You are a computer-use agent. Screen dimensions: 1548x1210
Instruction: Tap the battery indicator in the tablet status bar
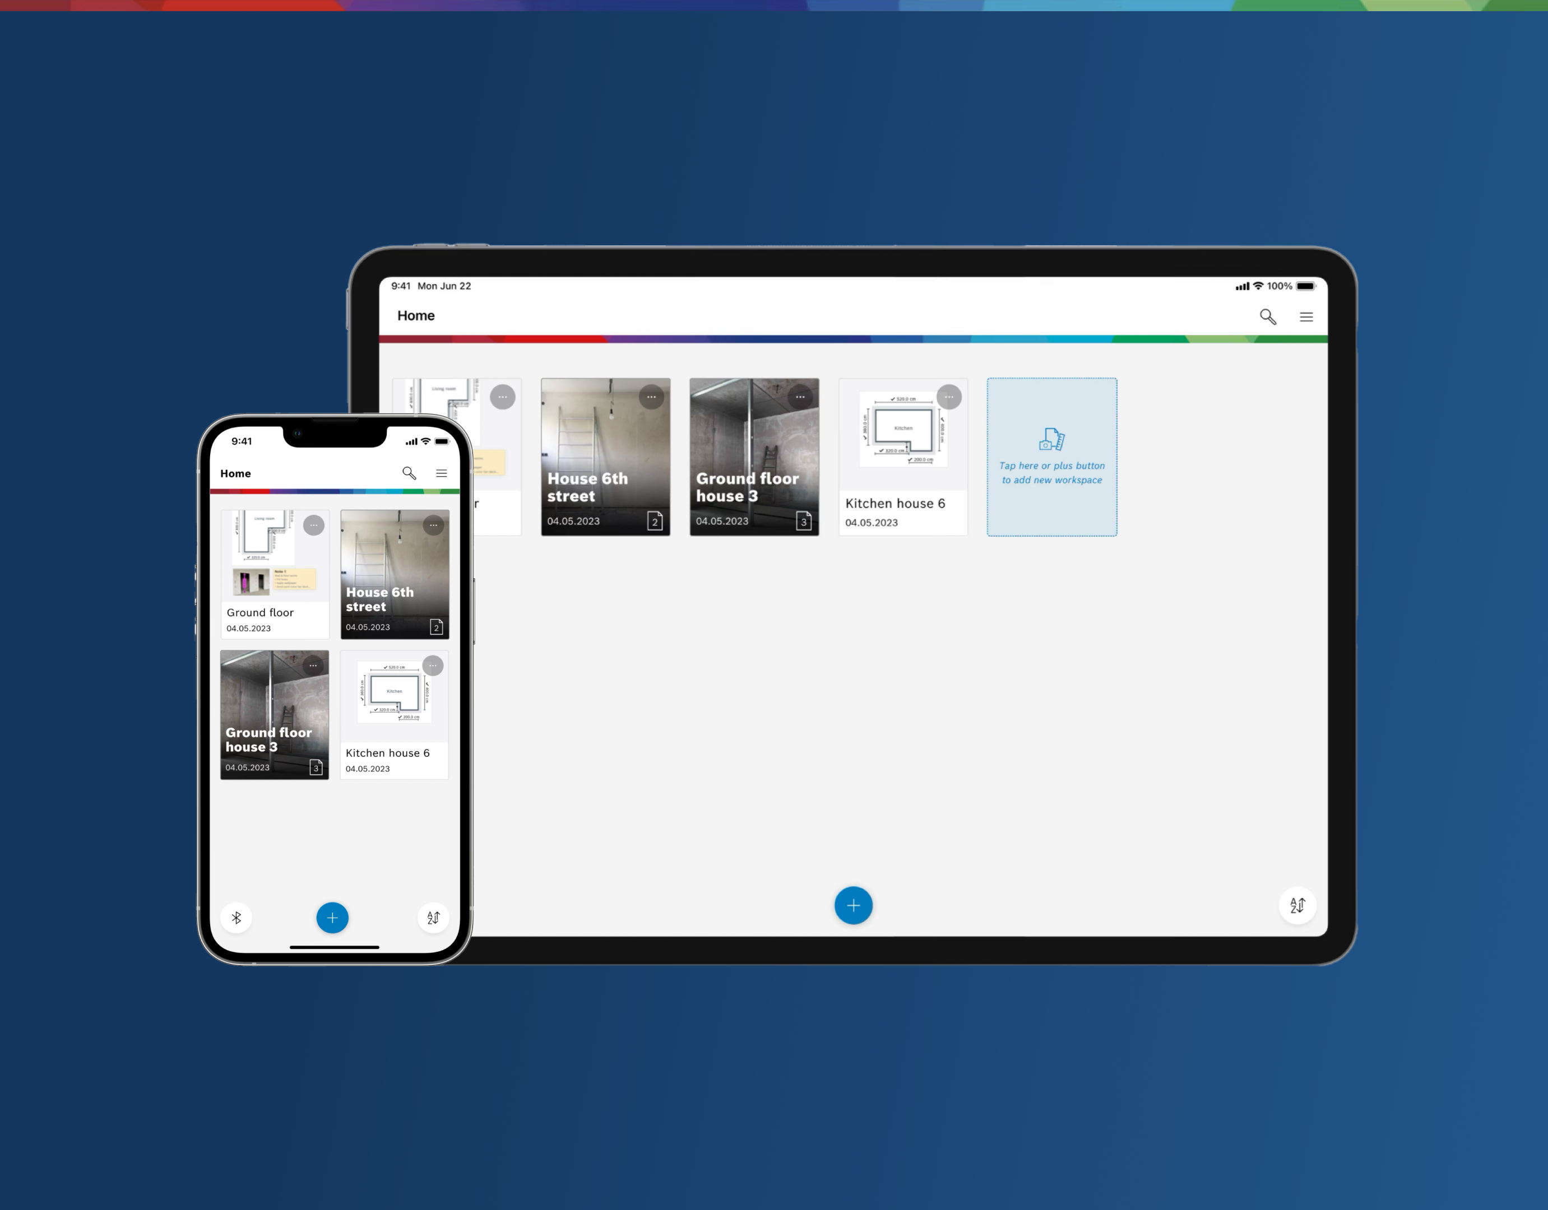(1306, 286)
